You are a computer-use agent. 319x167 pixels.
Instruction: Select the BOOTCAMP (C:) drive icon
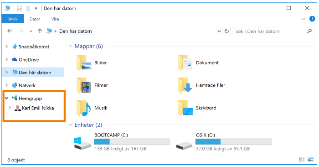[x=82, y=144]
